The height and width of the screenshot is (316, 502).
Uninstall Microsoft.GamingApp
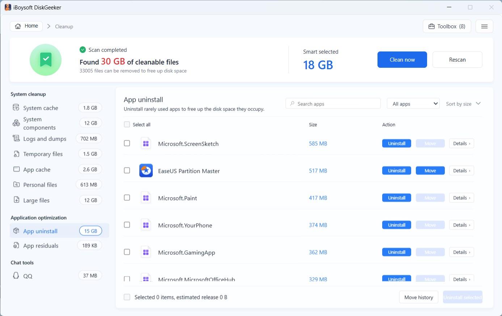pyautogui.click(x=397, y=252)
